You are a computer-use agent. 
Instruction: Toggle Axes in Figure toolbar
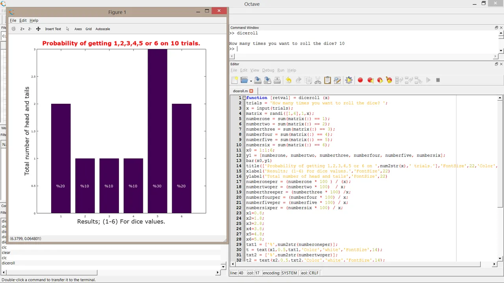(x=78, y=29)
